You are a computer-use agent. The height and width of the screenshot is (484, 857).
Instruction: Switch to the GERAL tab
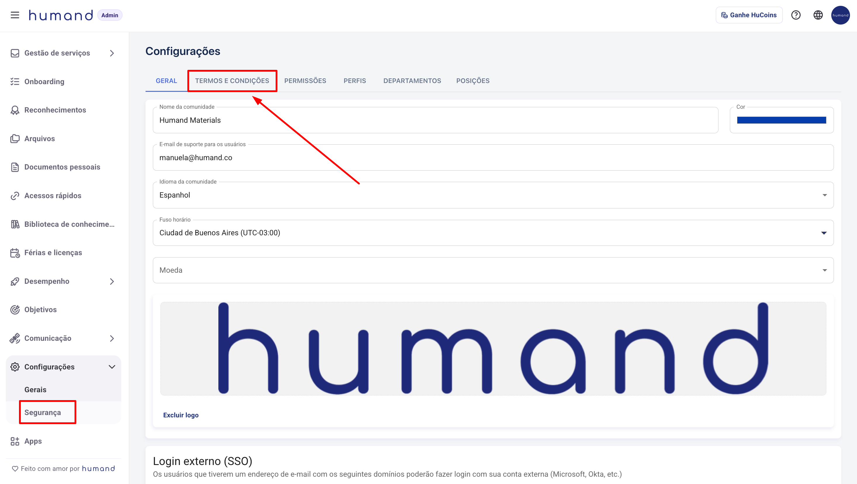click(x=166, y=81)
